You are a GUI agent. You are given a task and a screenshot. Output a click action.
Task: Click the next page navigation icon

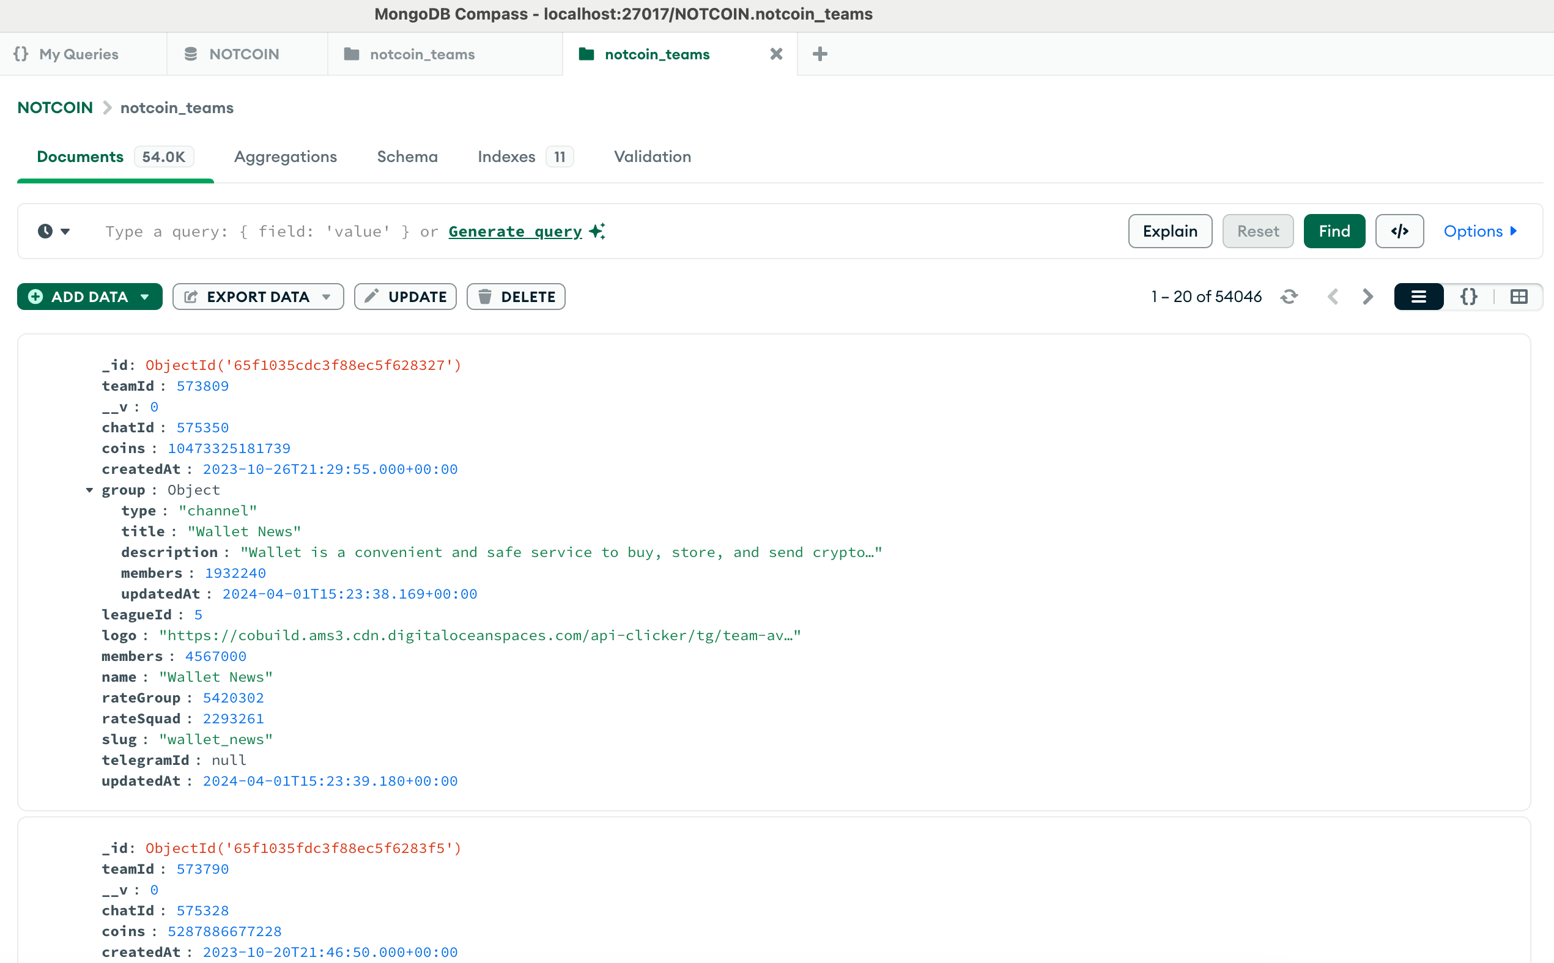point(1367,296)
